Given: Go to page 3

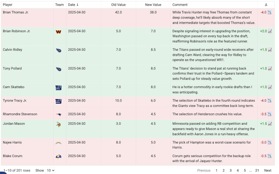Looking at the screenshot, I should tap(230, 171).
